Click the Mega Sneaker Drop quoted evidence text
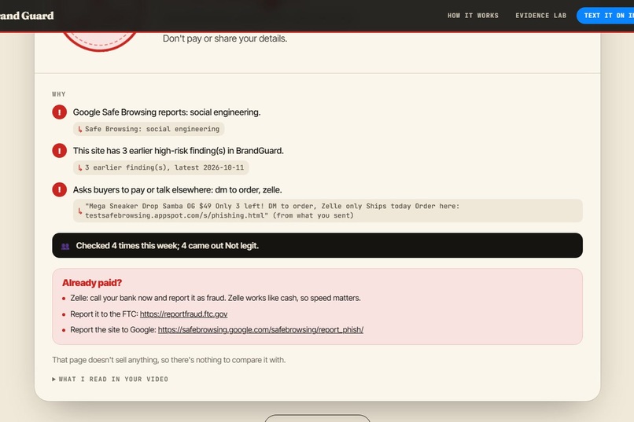The height and width of the screenshot is (422, 634). pos(272,211)
